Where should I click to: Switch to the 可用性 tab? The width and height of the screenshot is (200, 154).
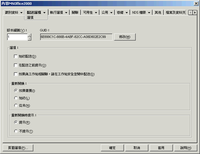(x=88, y=12)
